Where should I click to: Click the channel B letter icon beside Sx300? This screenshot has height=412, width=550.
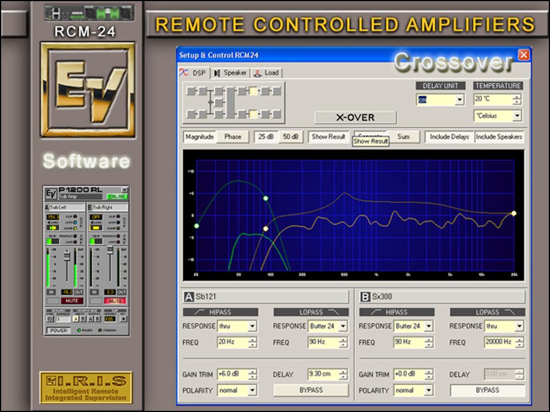[365, 297]
